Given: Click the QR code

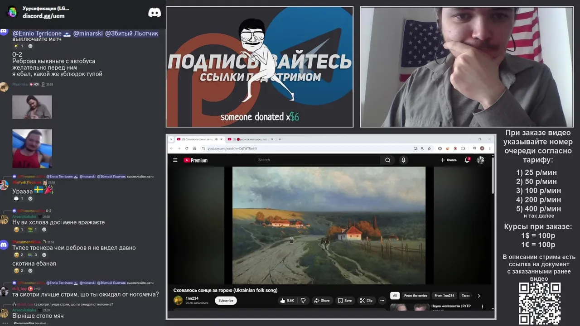Looking at the screenshot, I should (x=540, y=303).
